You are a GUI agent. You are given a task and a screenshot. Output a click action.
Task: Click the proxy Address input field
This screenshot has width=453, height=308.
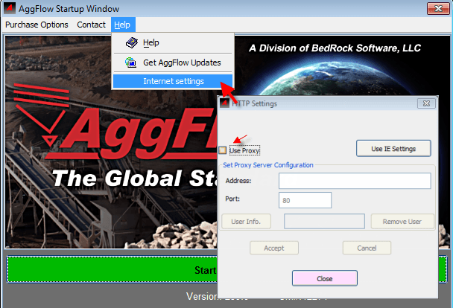[355, 181]
